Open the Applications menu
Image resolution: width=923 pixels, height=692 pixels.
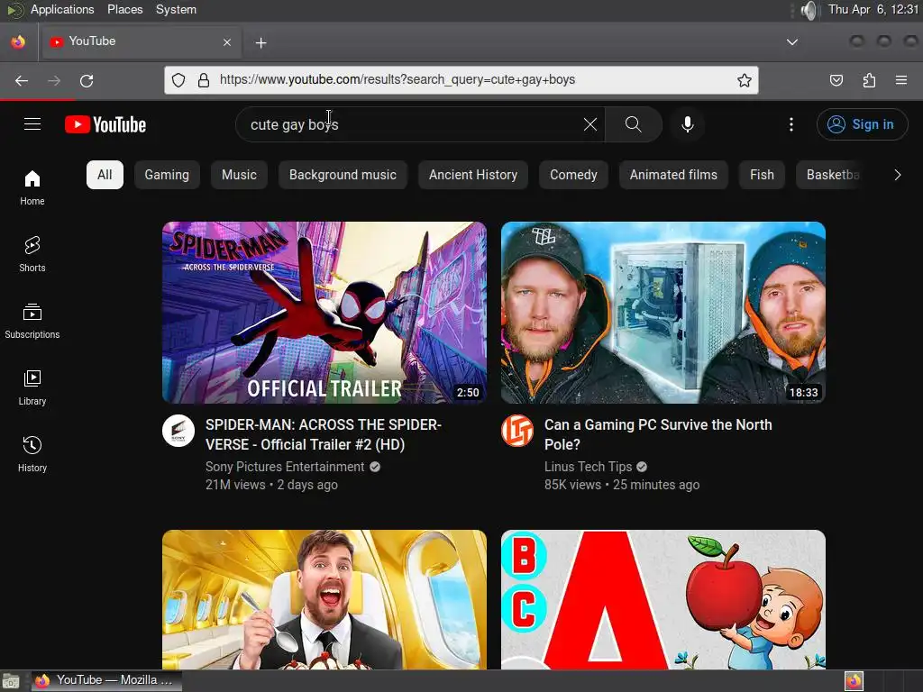(x=62, y=9)
